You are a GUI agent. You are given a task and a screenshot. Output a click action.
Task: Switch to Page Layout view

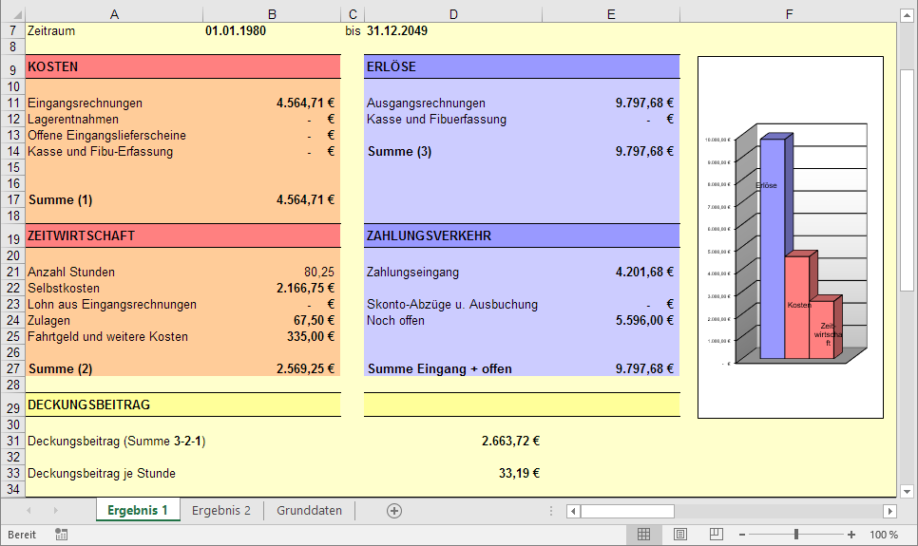point(679,535)
